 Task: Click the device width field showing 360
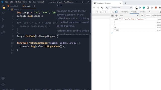pos(97,12)
